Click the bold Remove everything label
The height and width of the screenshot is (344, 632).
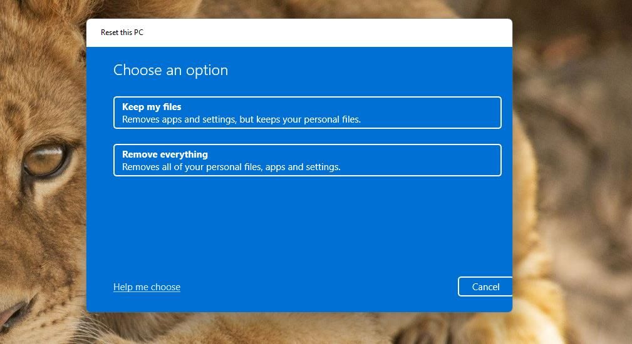coord(165,154)
